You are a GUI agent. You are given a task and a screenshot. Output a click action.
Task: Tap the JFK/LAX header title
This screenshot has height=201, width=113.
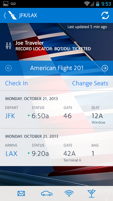point(28,15)
